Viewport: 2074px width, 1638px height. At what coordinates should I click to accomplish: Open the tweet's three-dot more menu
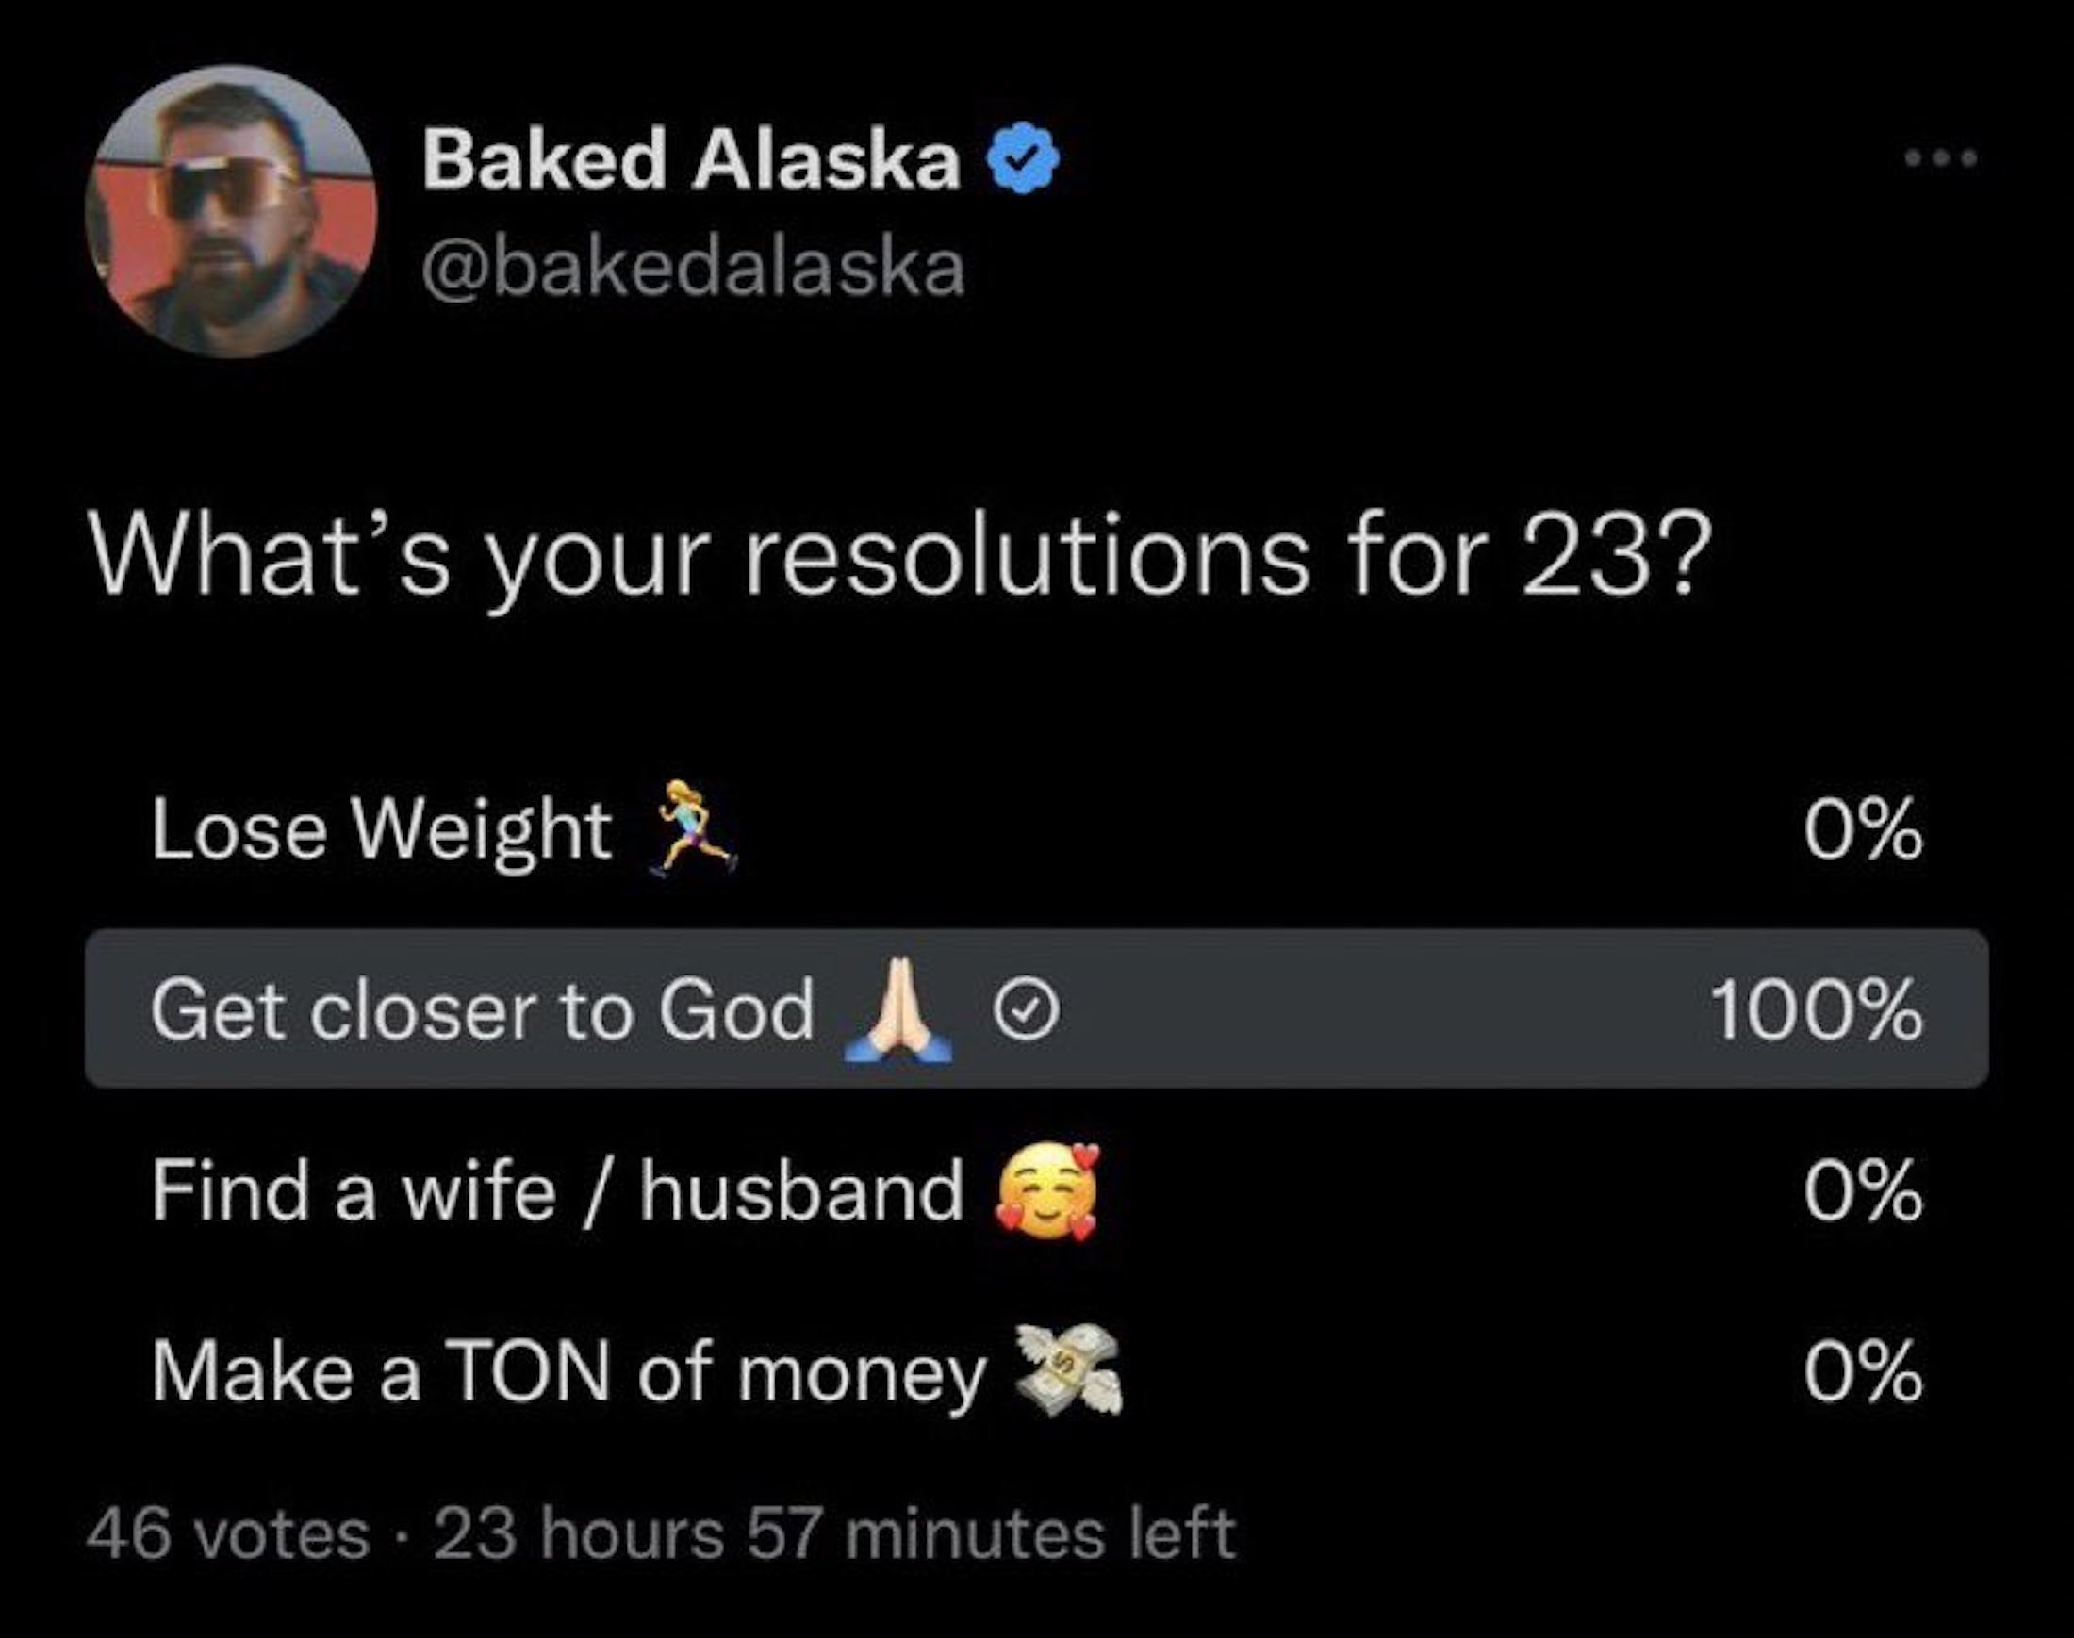point(1941,159)
